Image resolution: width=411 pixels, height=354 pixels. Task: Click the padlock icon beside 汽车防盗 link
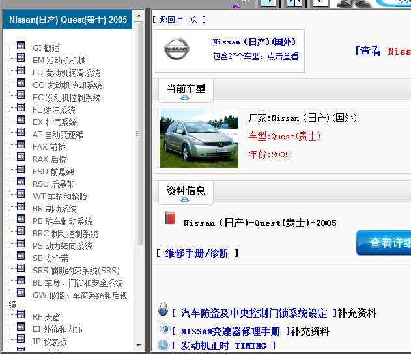point(163,309)
